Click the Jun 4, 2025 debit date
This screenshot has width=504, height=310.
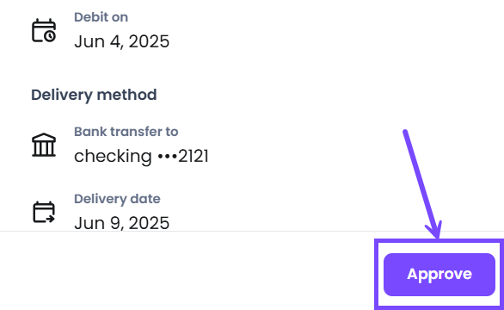[x=121, y=41]
